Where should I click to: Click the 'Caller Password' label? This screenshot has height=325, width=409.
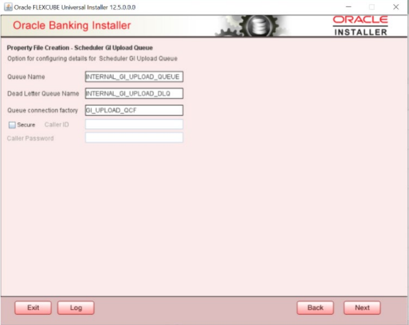click(30, 138)
